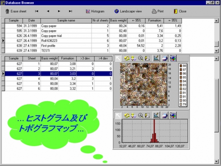Open the Landscape view
The image size is (221, 166).
(128, 11)
